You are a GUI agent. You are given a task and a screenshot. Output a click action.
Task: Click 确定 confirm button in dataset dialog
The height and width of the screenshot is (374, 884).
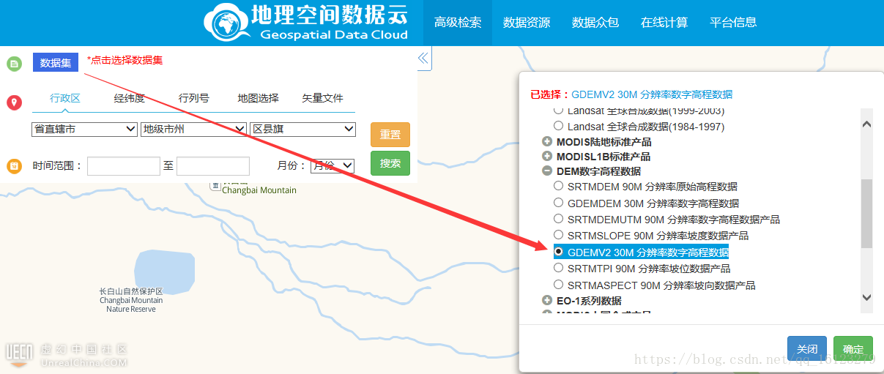(x=853, y=348)
